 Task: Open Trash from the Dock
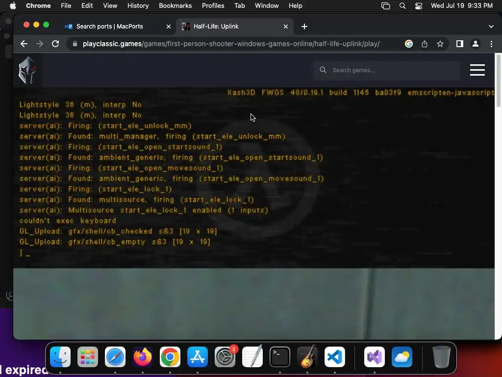click(x=442, y=357)
